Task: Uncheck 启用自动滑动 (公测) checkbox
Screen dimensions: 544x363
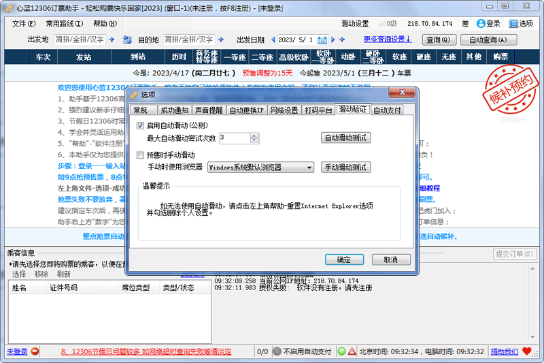Action: pyautogui.click(x=141, y=125)
